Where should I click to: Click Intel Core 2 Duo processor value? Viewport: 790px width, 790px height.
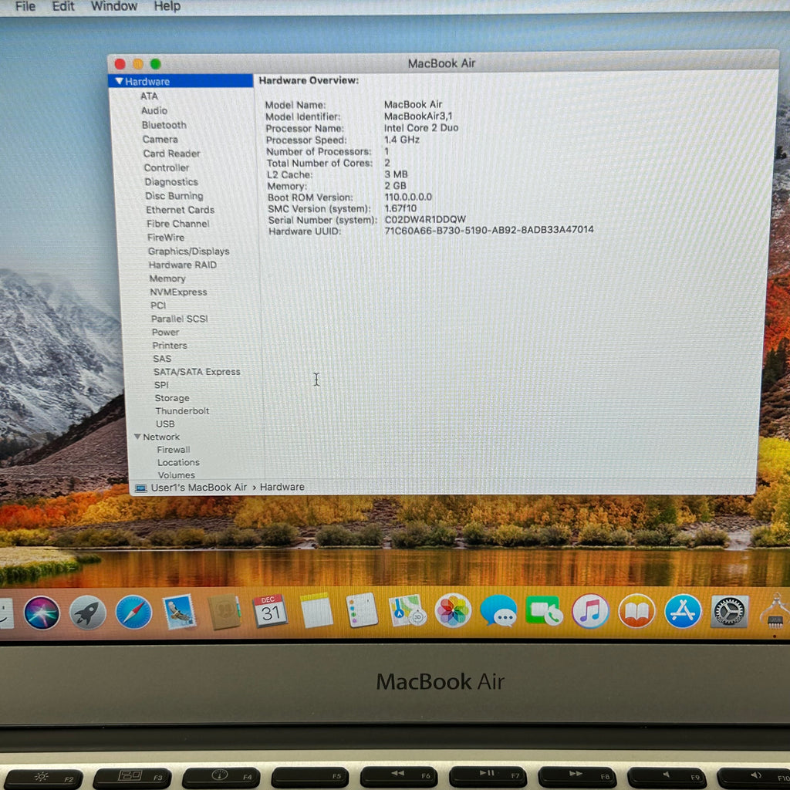coord(421,127)
